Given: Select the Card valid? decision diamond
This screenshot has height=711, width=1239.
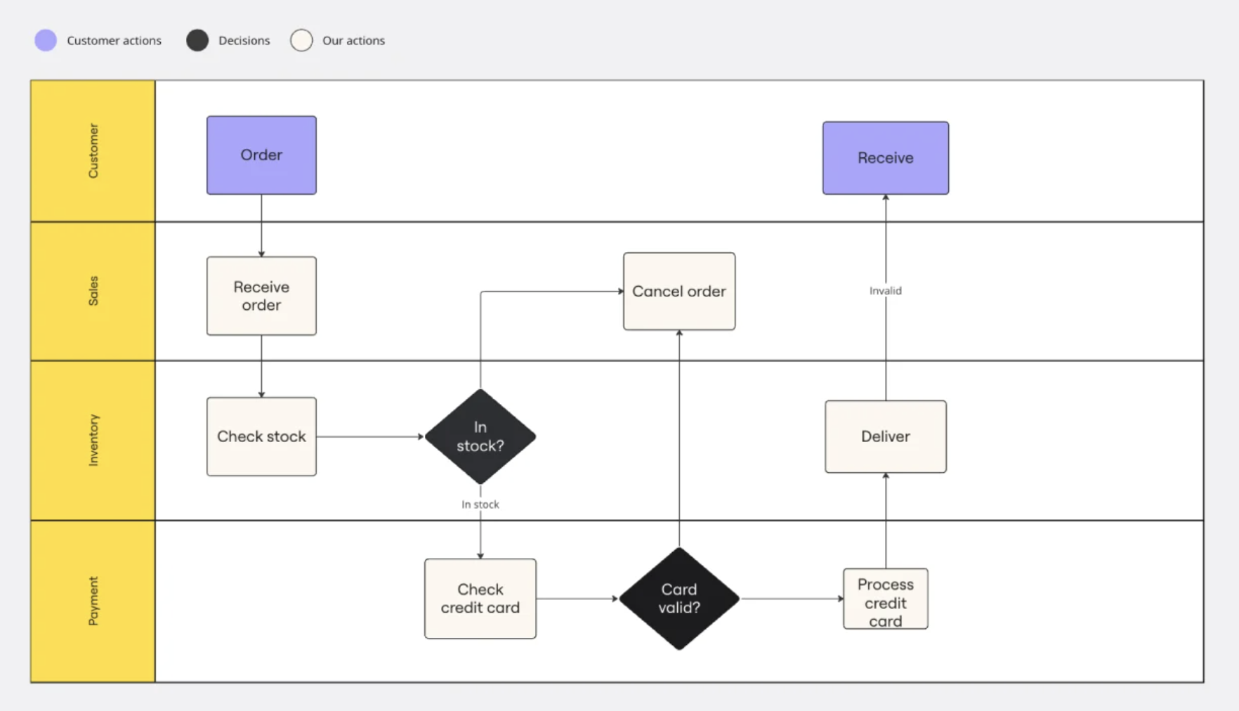Looking at the screenshot, I should (678, 599).
